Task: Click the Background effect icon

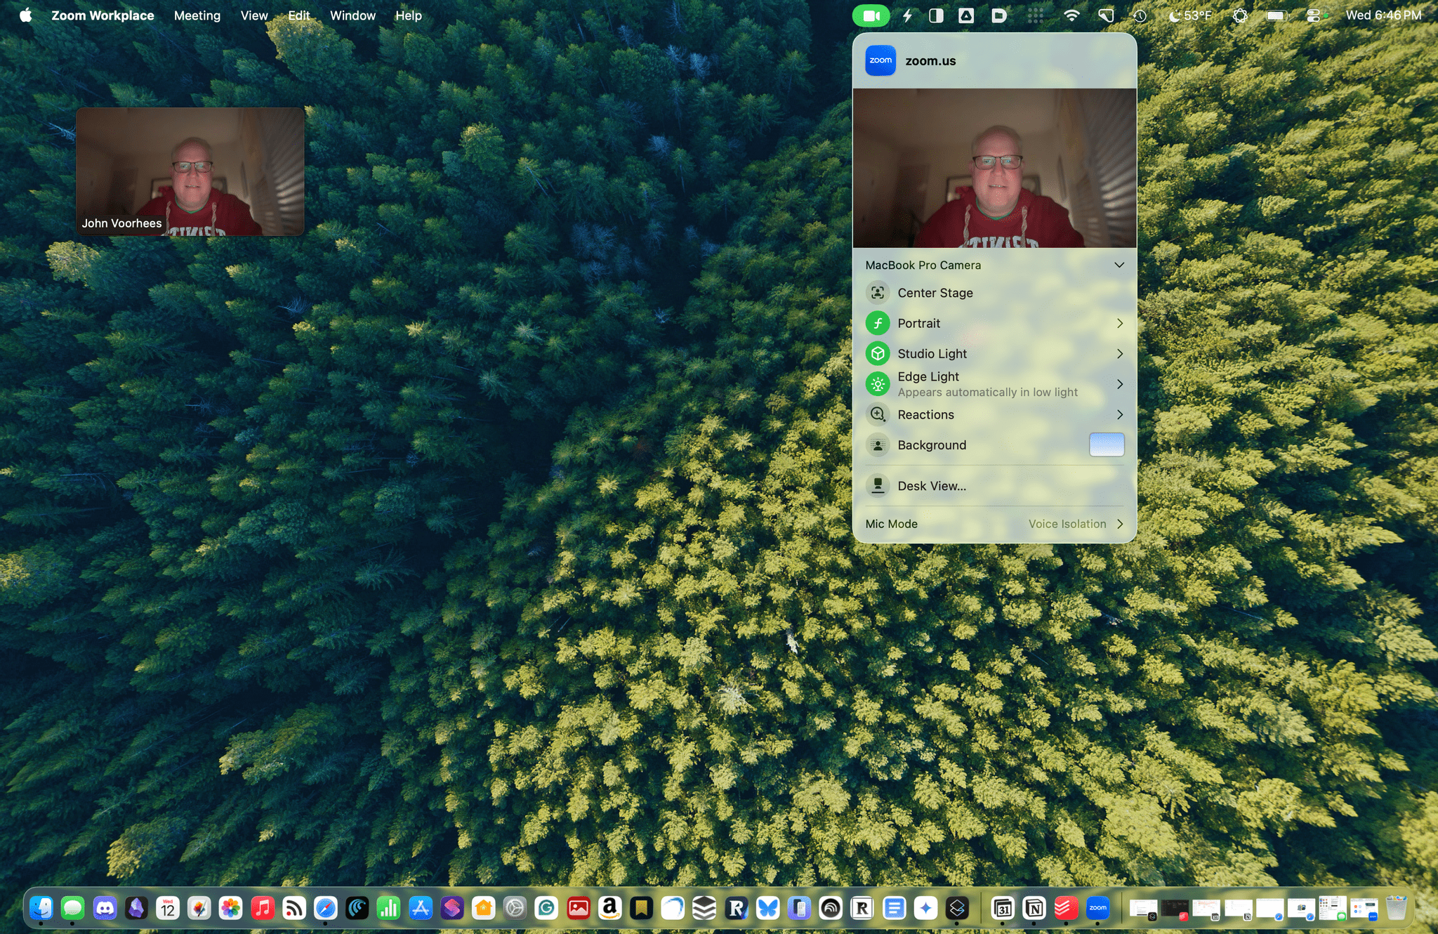Action: [x=878, y=445]
